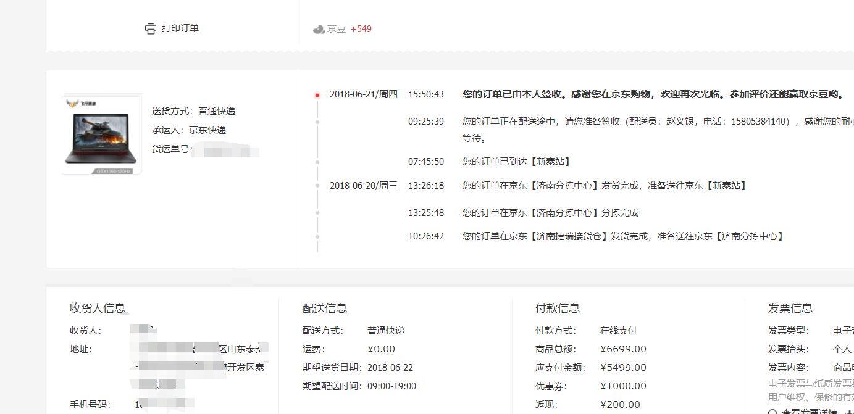Select the 优惠券 amount ¥1000.00
This screenshot has width=854, height=414.
624,386
